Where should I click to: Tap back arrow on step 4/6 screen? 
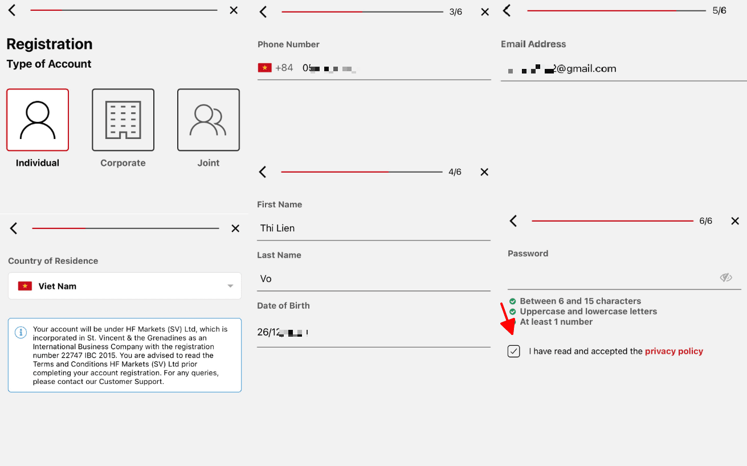(x=263, y=172)
